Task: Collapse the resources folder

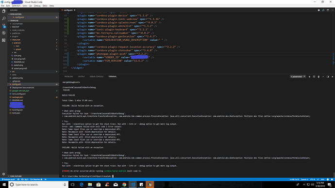Action: [x=33, y=40]
